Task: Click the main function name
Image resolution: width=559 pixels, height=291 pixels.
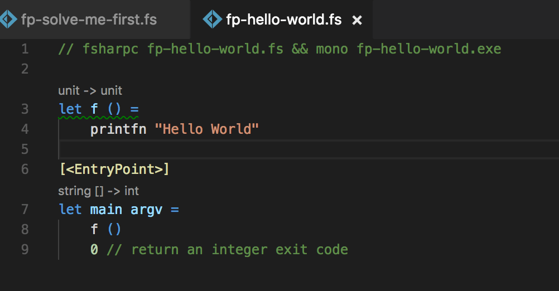Action: coord(106,210)
